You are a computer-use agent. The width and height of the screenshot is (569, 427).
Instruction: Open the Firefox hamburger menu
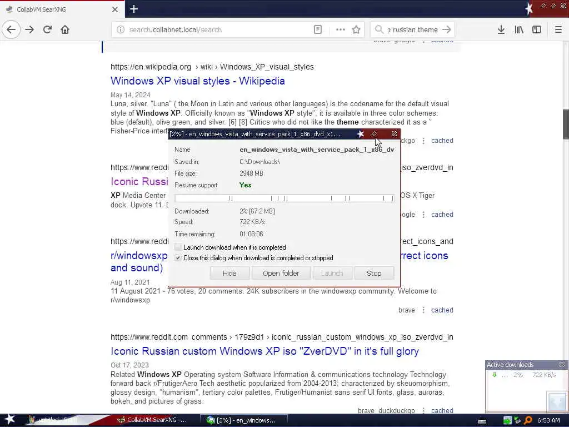tap(558, 30)
